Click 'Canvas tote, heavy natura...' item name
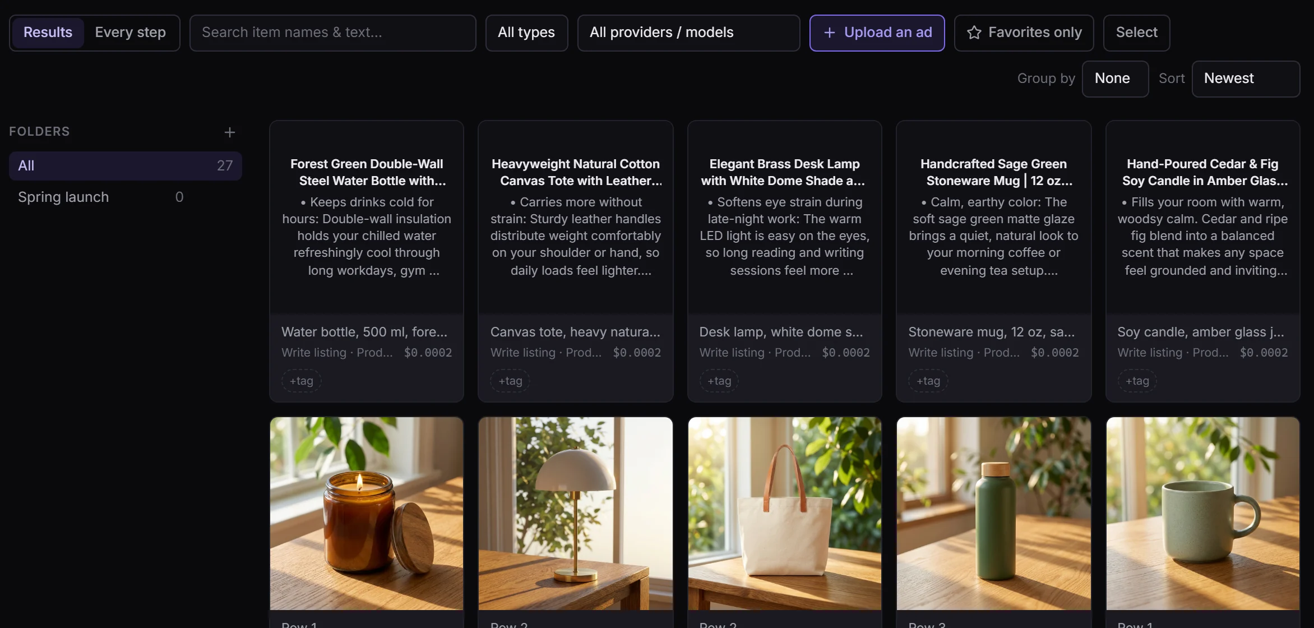Viewport: 1314px width, 628px height. point(575,332)
